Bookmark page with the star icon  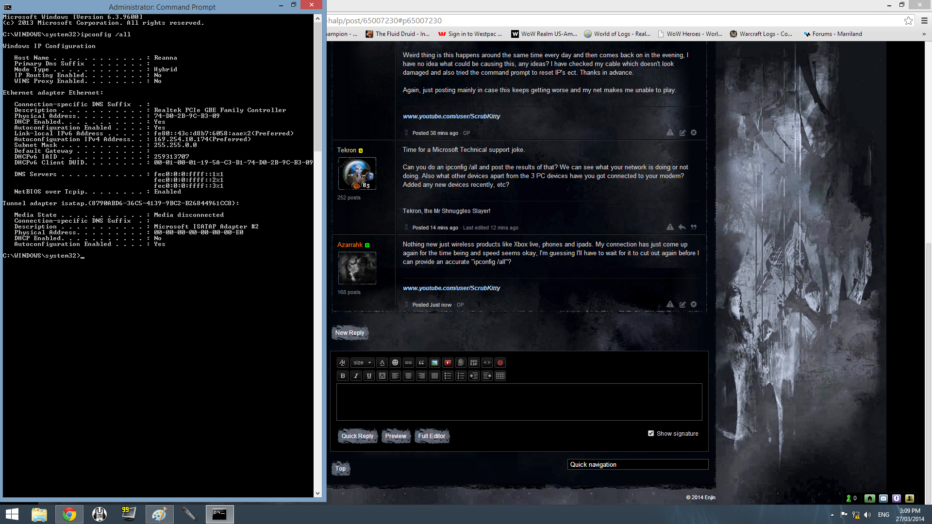(x=908, y=20)
